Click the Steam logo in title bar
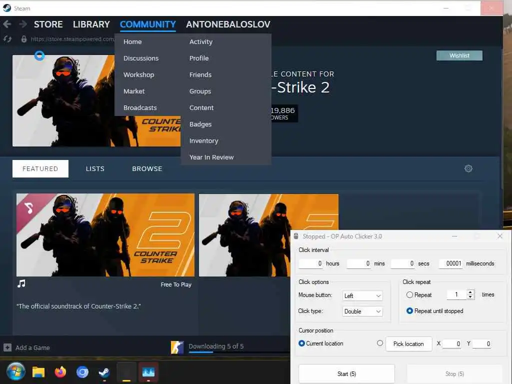Image resolution: width=512 pixels, height=384 pixels. 7,8
